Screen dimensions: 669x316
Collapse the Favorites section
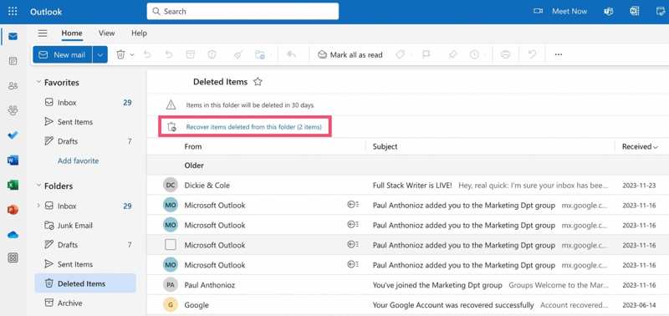tap(38, 82)
